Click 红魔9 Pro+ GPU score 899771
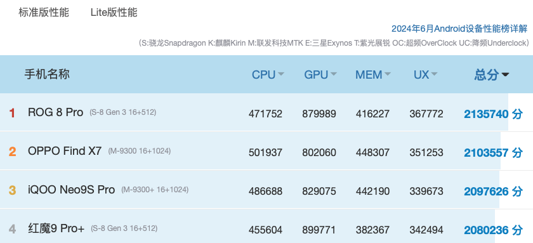This screenshot has width=533, height=243. tap(319, 230)
